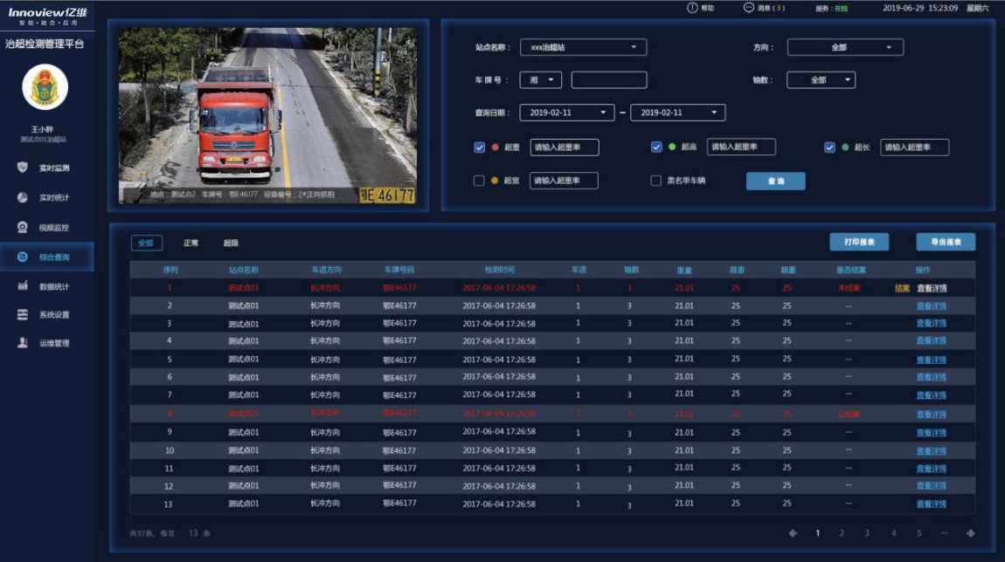Open the 消息 messages icon
Image resolution: width=1005 pixels, height=562 pixels.
click(x=748, y=8)
